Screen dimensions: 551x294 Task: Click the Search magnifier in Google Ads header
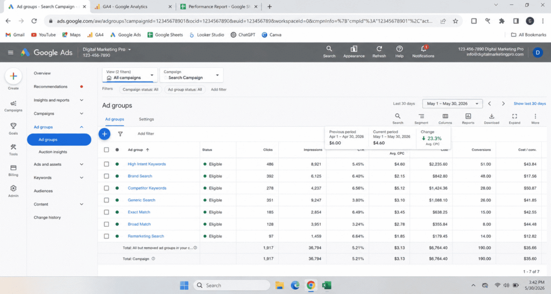pyautogui.click(x=329, y=49)
